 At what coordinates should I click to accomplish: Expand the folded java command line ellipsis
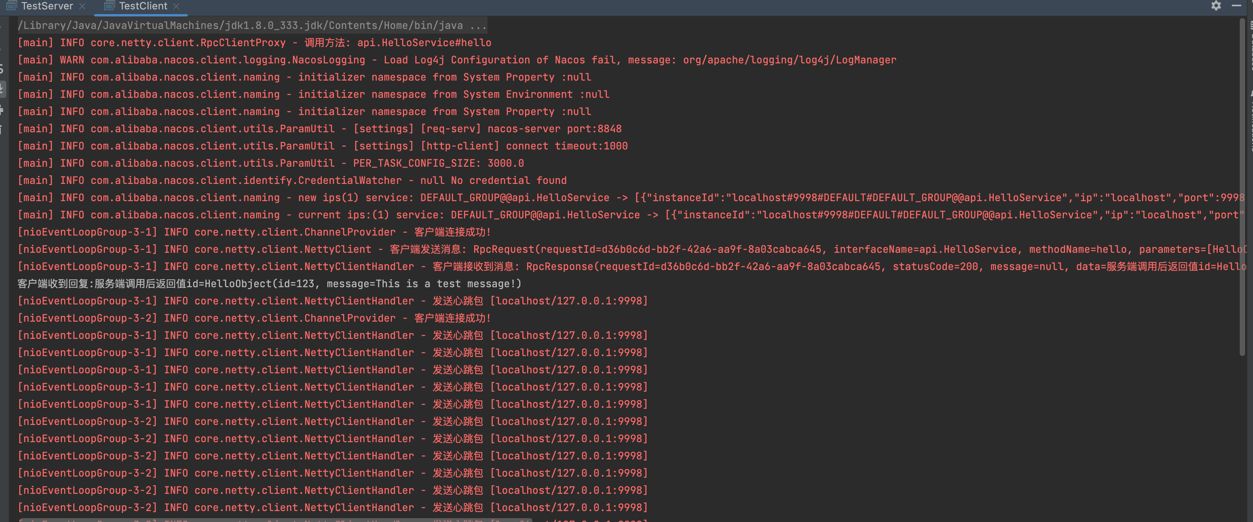tap(478, 25)
